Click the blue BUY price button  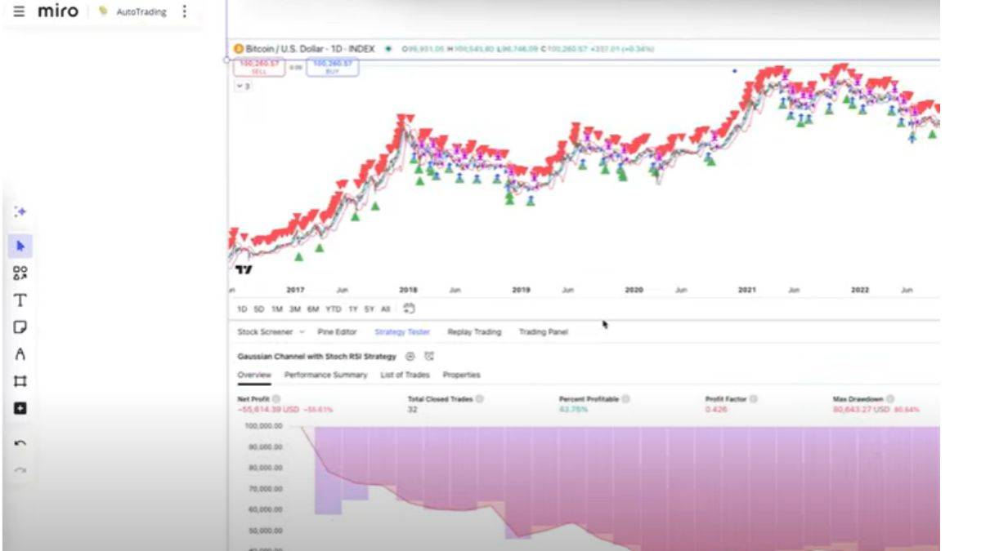332,68
